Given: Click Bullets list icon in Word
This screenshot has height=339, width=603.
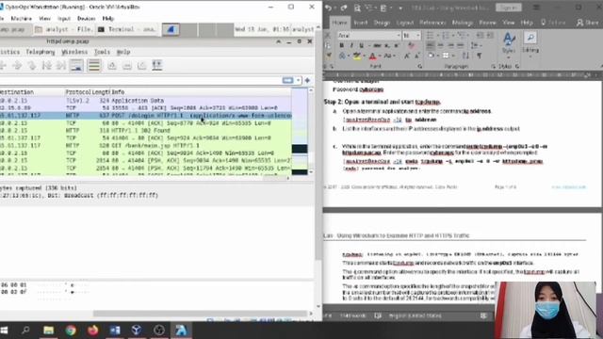Looking at the screenshot, I should [430, 36].
